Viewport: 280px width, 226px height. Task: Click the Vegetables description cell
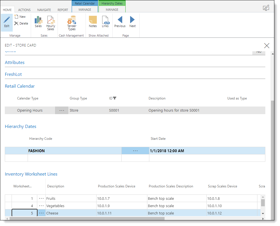coord(71,206)
